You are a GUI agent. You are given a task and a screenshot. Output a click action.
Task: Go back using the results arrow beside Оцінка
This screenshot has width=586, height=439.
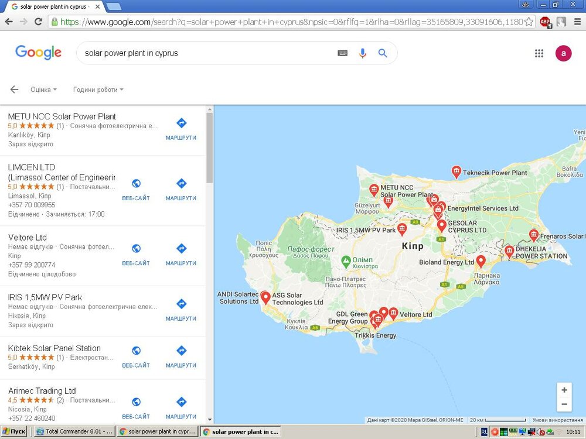pyautogui.click(x=14, y=90)
